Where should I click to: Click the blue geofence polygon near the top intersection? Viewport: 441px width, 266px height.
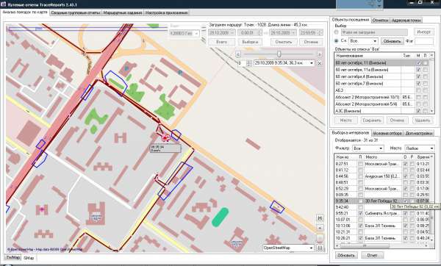[116, 83]
